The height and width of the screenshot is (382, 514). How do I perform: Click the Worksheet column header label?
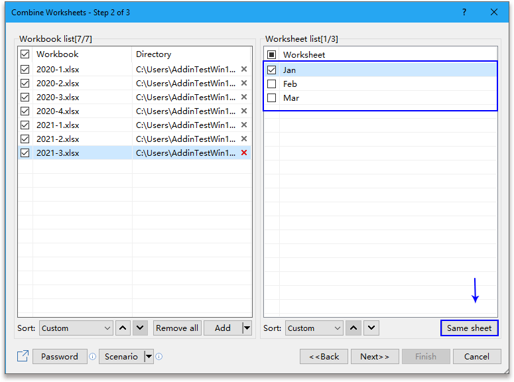(304, 55)
